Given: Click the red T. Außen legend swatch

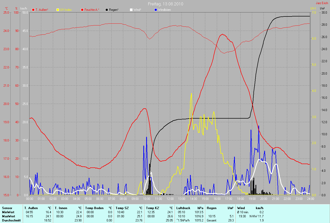Looking at the screenshot, I should 33,10.
